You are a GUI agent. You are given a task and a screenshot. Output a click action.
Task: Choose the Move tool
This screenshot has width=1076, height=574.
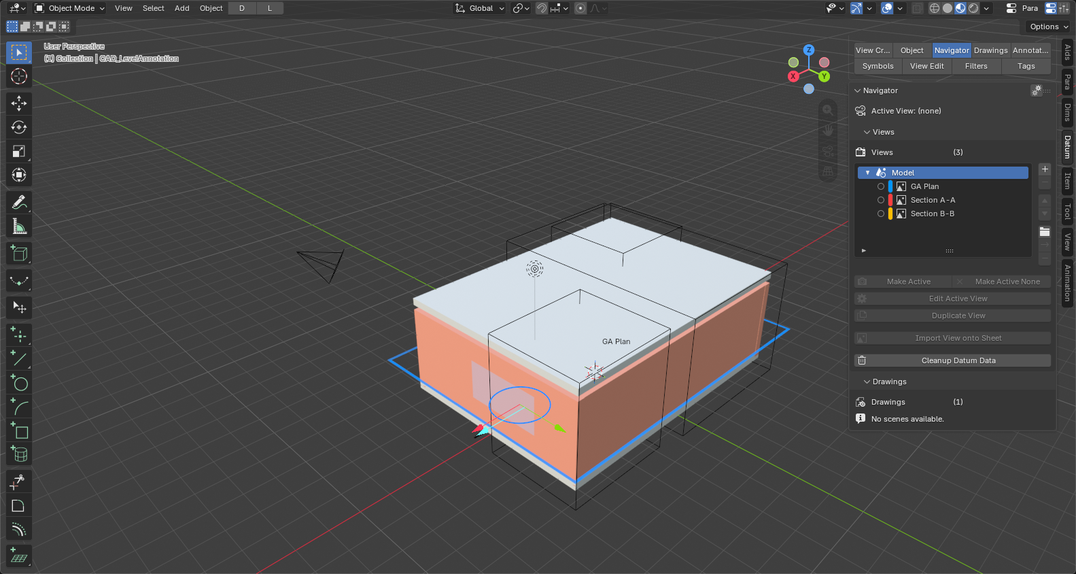click(19, 103)
